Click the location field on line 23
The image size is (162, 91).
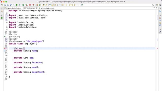tap(37, 62)
